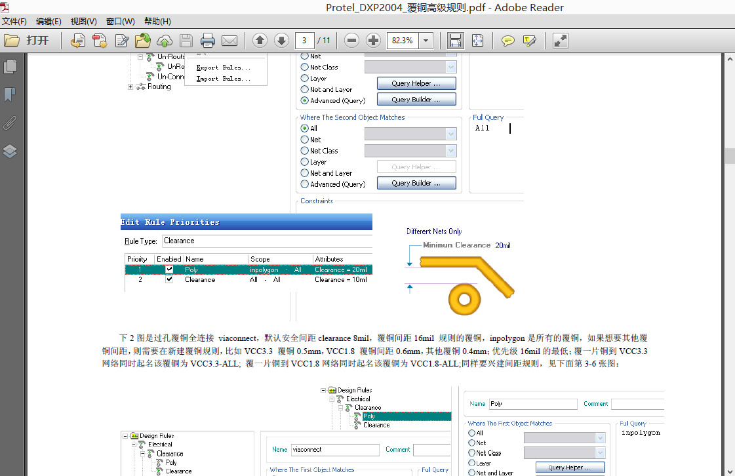This screenshot has height=476, width=735.
Task: Click Query Builder button in second object group
Action: (x=416, y=183)
